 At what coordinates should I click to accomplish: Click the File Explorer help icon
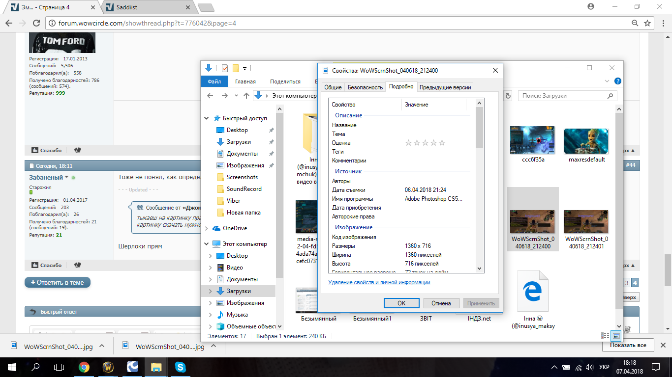point(617,81)
